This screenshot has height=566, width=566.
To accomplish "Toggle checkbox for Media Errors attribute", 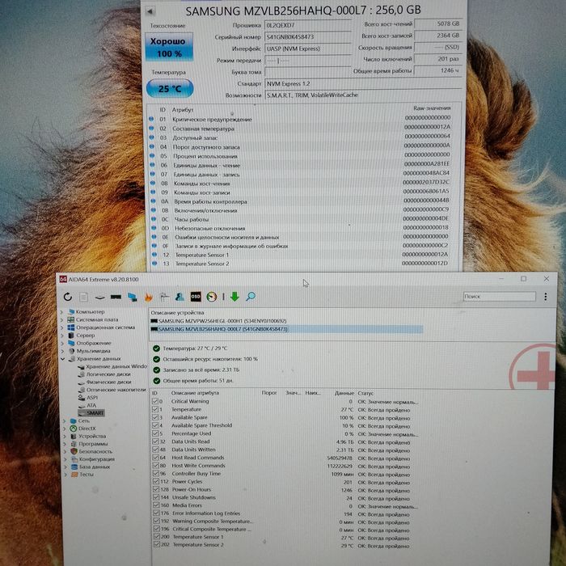I will 155,505.
